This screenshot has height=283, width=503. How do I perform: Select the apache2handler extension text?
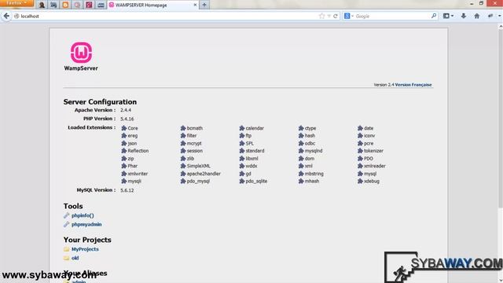[204, 174]
